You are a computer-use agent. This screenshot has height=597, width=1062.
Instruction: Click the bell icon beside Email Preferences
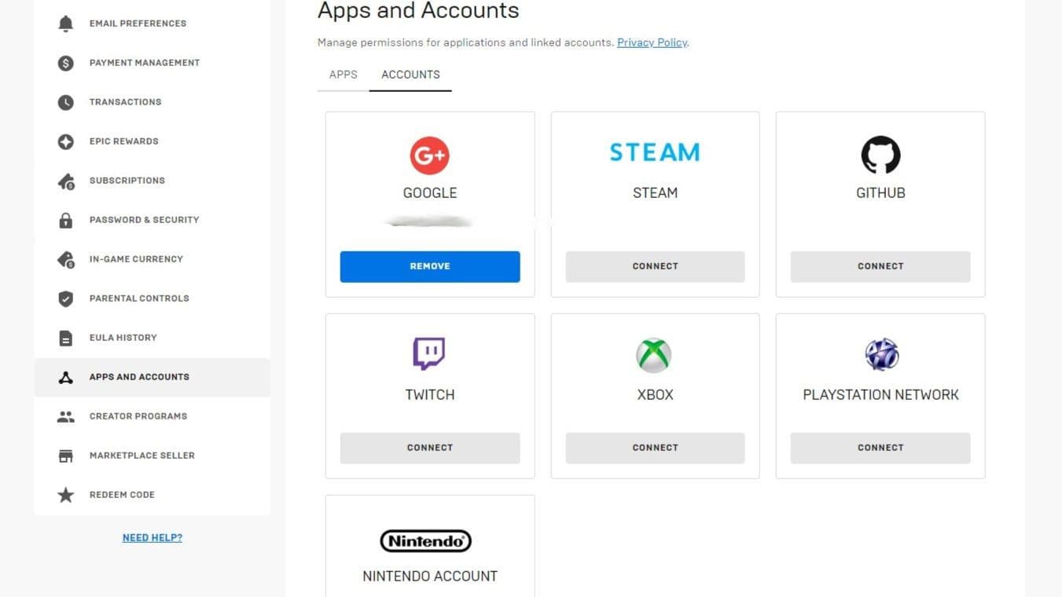[66, 24]
